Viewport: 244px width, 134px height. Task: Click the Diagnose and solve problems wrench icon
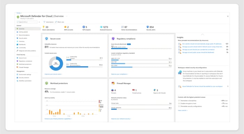(x=17, y=51)
